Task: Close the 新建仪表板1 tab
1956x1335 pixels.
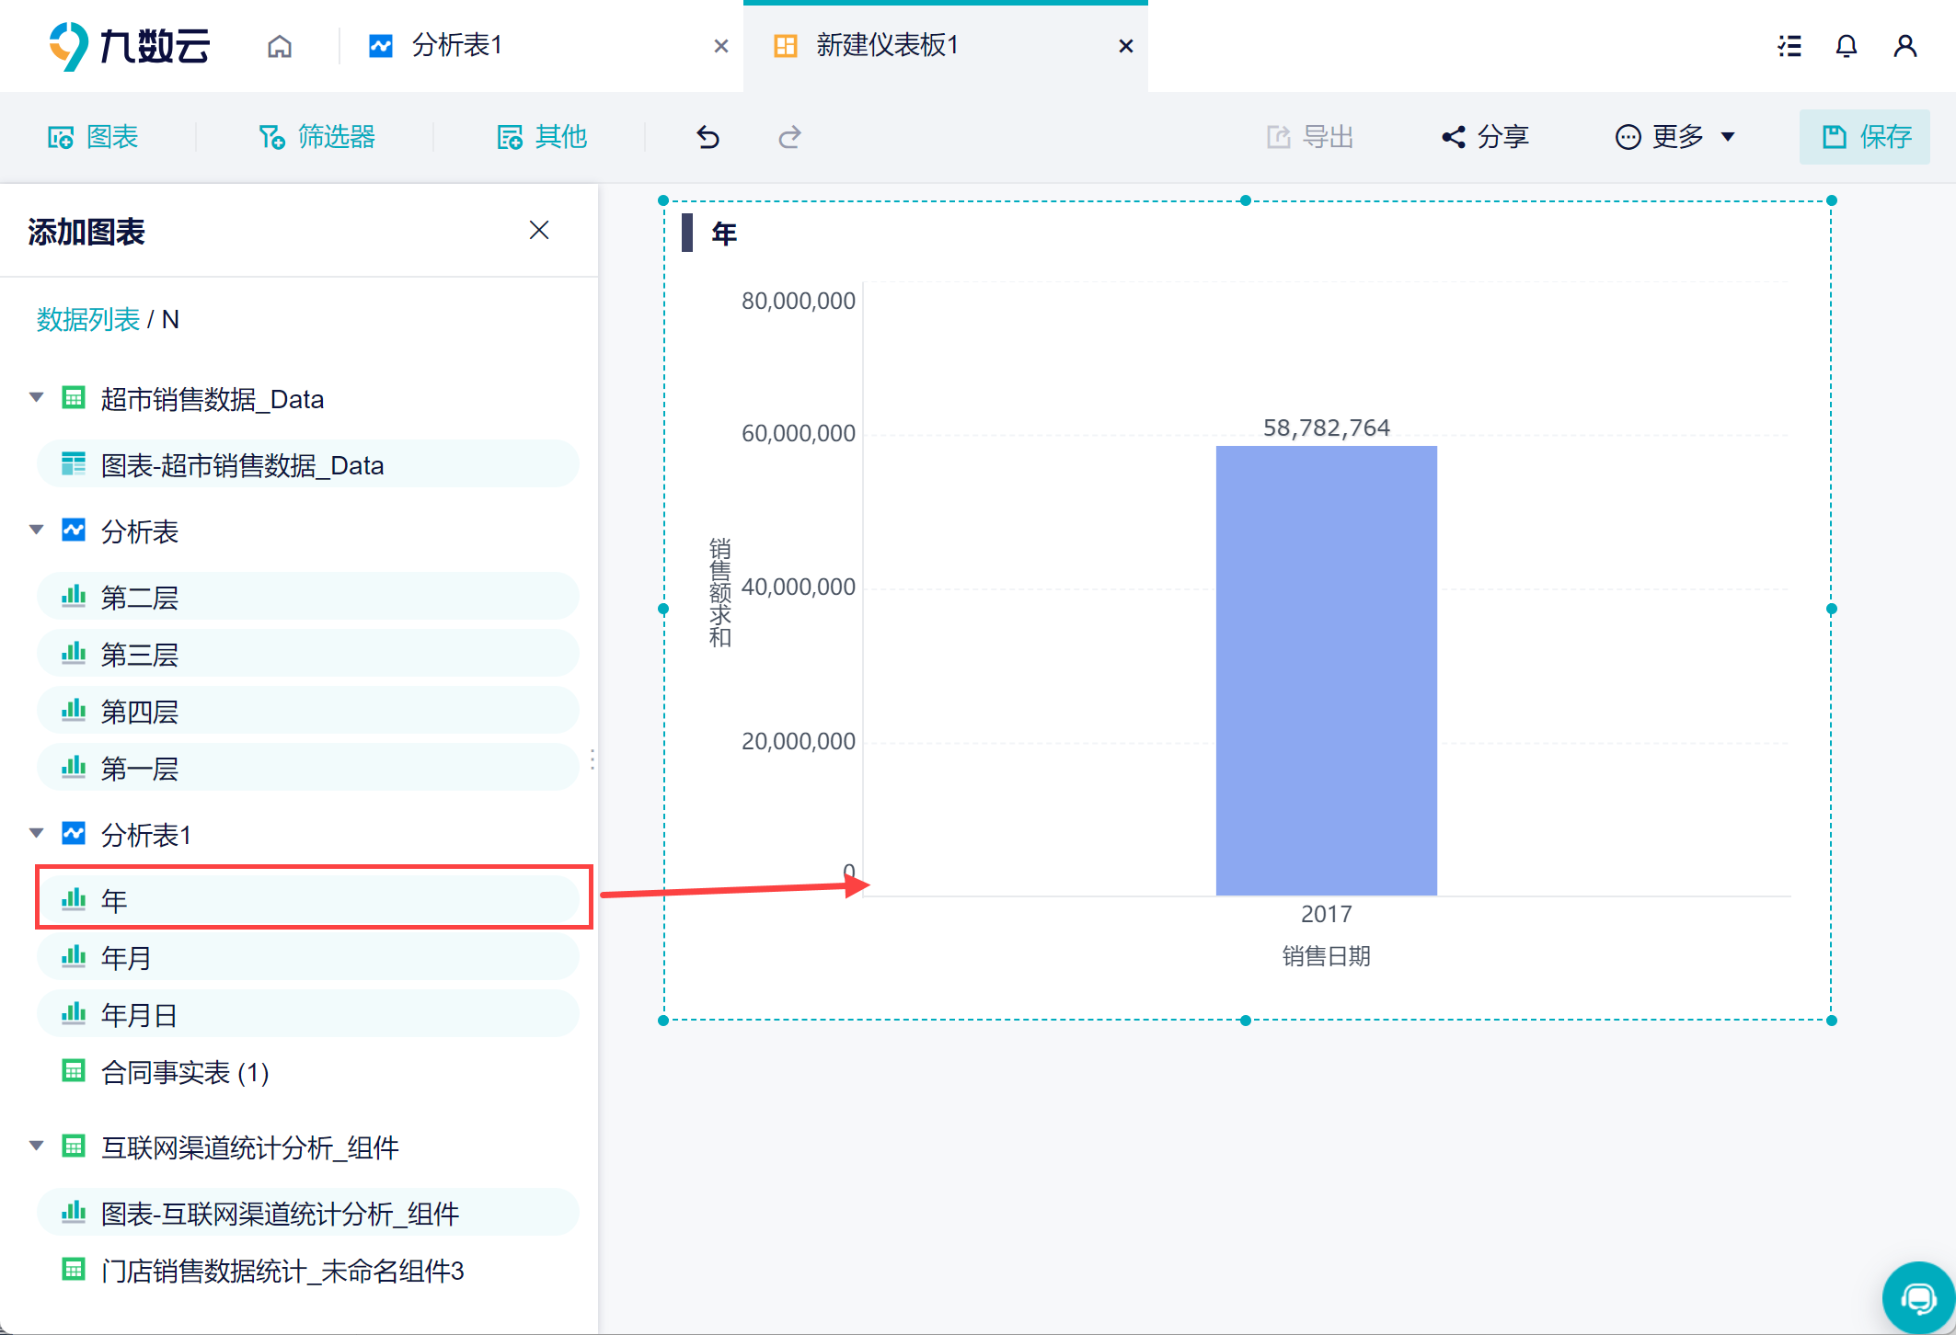Action: pos(1125,46)
